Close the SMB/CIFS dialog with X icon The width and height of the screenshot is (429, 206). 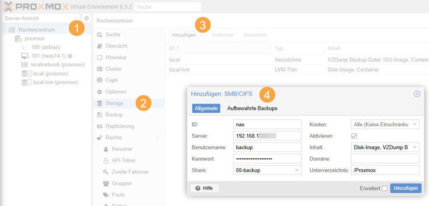click(417, 94)
